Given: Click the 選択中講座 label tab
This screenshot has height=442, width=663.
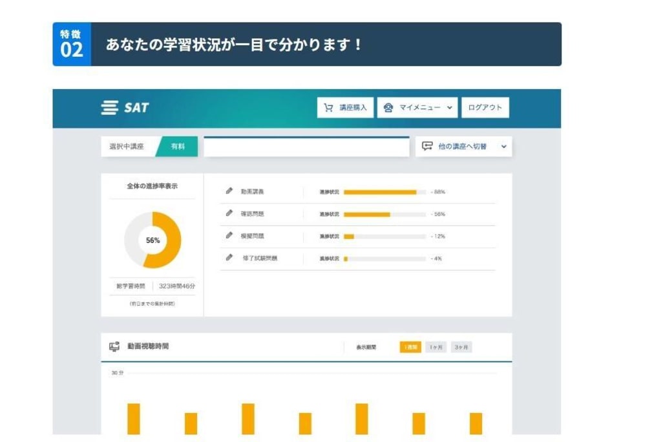Looking at the screenshot, I should point(129,147).
